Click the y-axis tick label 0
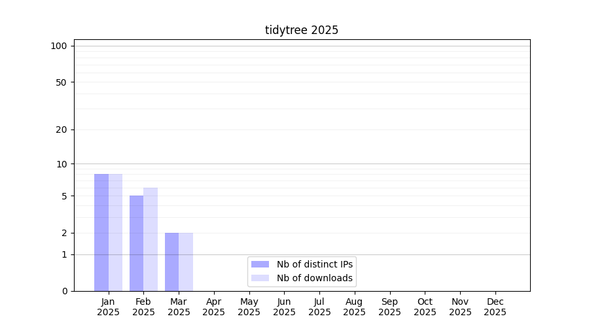 pos(64,291)
